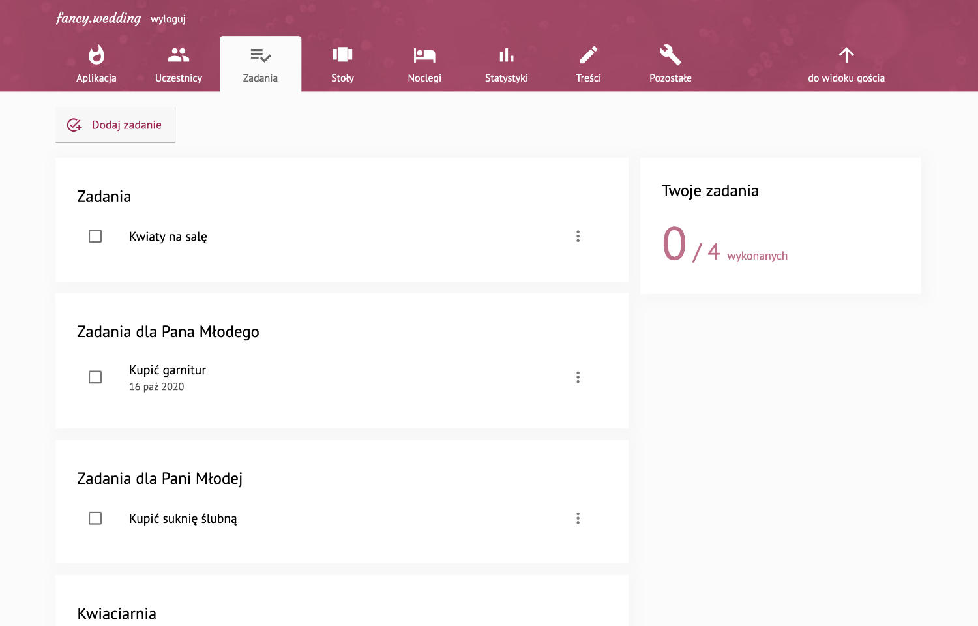Image resolution: width=978 pixels, height=626 pixels.
Task: Click the Kupić suknię ślubną task title
Action: coord(183,518)
